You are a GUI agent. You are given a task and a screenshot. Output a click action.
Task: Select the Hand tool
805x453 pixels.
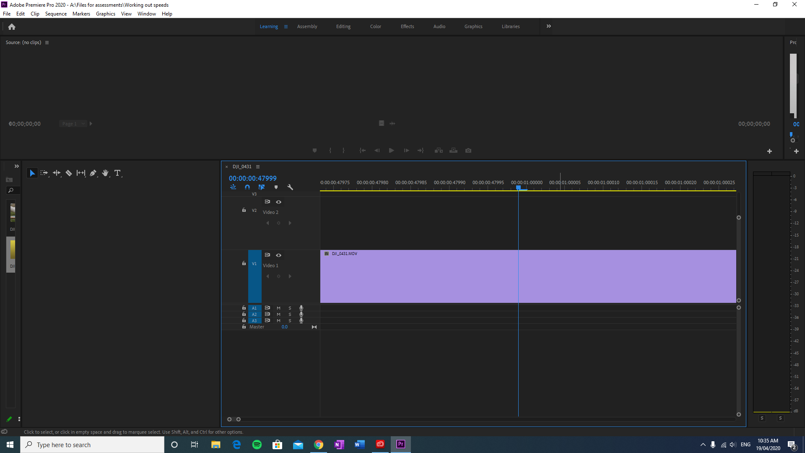click(105, 173)
